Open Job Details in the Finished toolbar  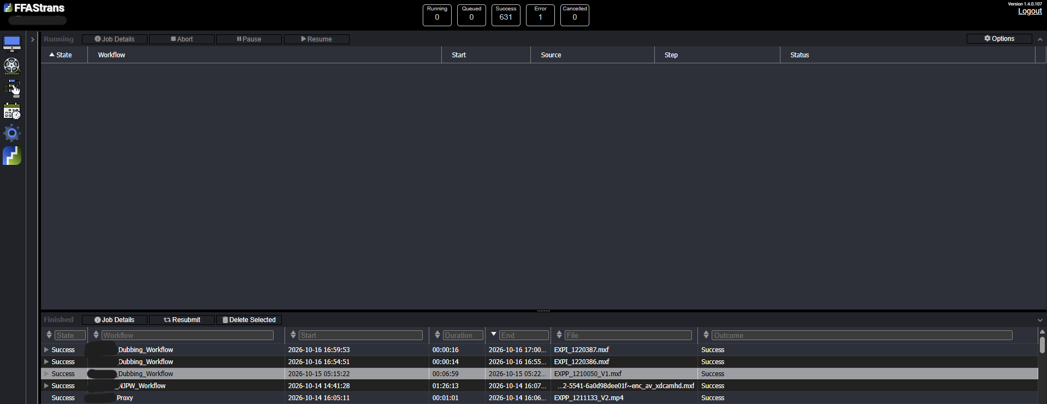(x=115, y=320)
